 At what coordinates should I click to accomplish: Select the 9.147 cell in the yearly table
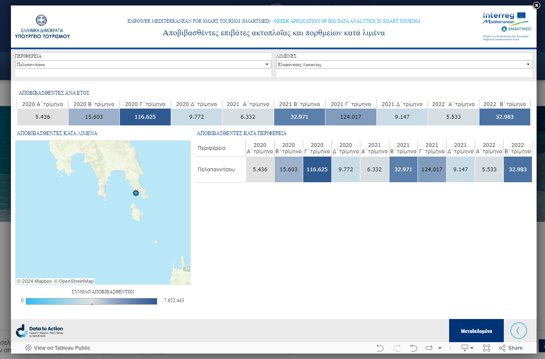click(402, 117)
